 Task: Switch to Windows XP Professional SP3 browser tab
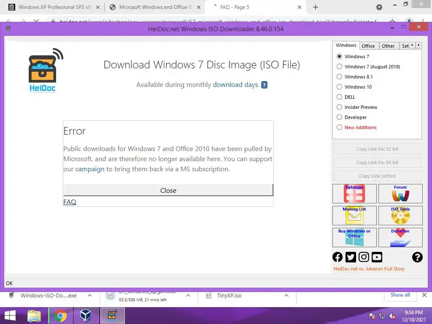[54, 7]
